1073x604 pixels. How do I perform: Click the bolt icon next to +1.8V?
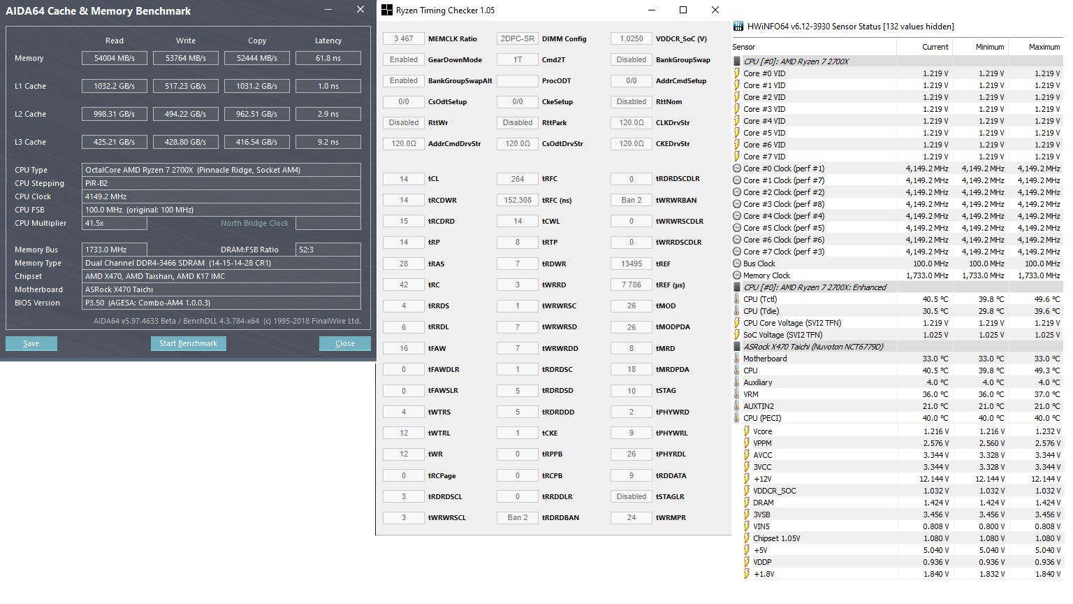[747, 574]
